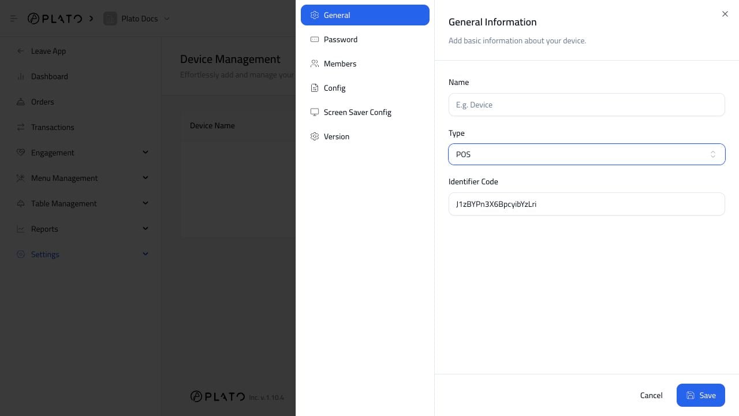Click the Table Management icon
The image size is (739, 416).
[21, 203]
